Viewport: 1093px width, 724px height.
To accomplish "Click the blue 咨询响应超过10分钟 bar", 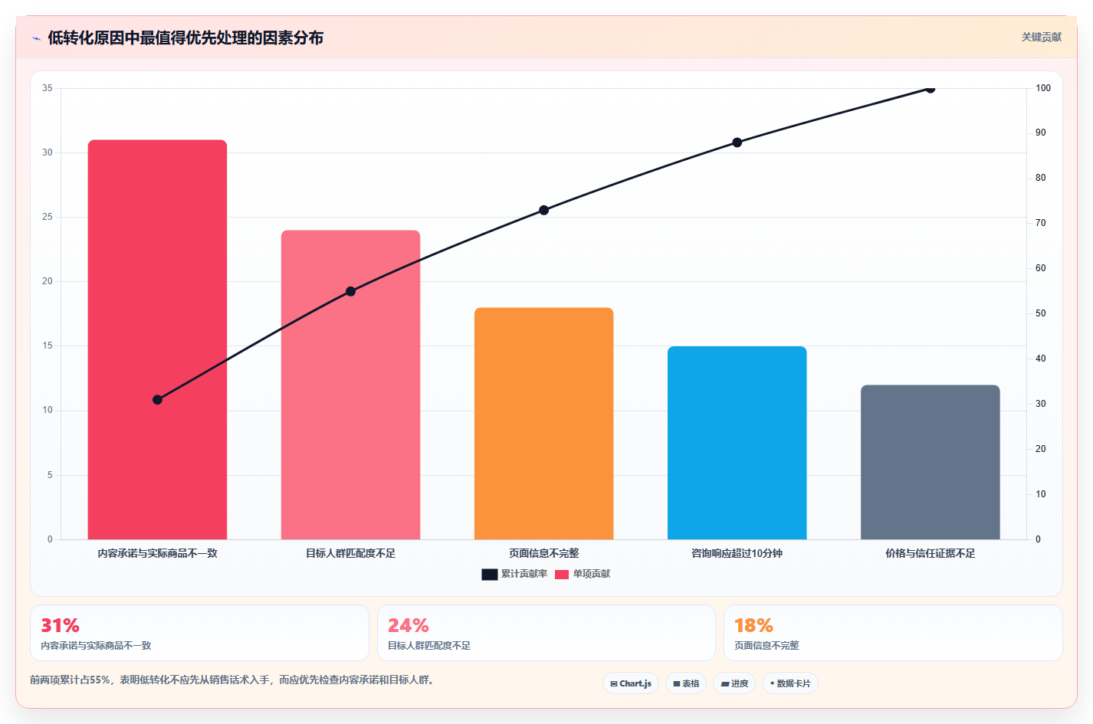I will pos(737,443).
